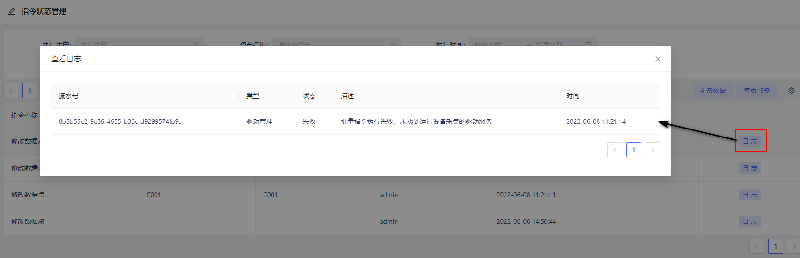This screenshot has width=800, height=258.
Task: Click admin in the 11:21:11 row
Action: point(389,195)
